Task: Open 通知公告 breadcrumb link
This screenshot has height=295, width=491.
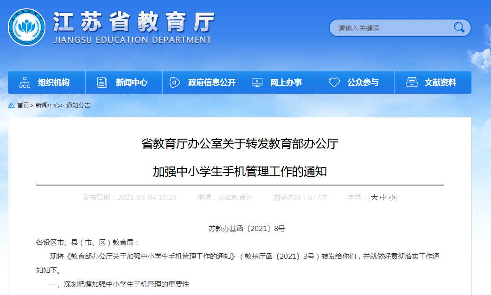Action: point(78,106)
